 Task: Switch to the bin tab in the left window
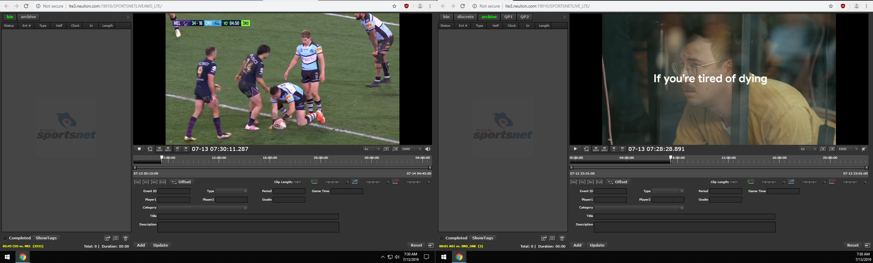pyautogui.click(x=10, y=17)
